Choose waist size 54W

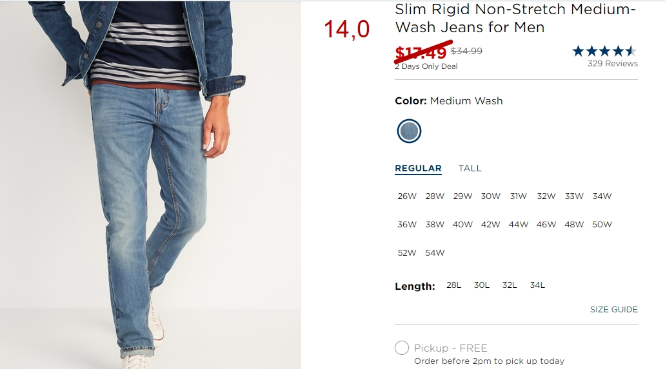point(435,253)
